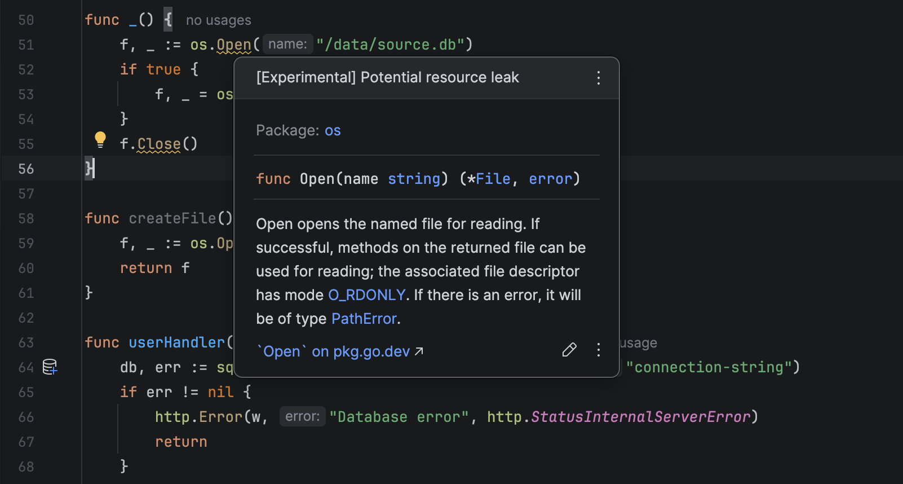Click the 'error' return type in signature

point(550,179)
